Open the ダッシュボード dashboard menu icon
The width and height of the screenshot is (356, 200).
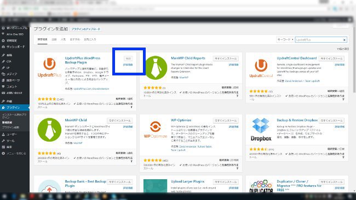click(3, 47)
